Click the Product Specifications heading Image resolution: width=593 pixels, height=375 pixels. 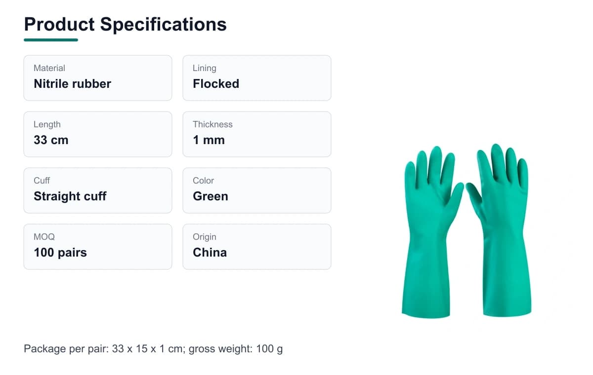(125, 24)
